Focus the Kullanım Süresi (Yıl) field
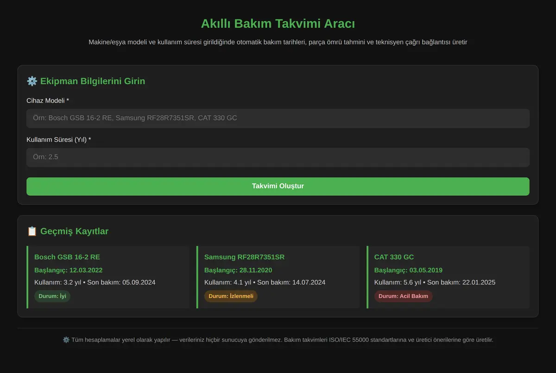The height and width of the screenshot is (373, 556). click(278, 157)
